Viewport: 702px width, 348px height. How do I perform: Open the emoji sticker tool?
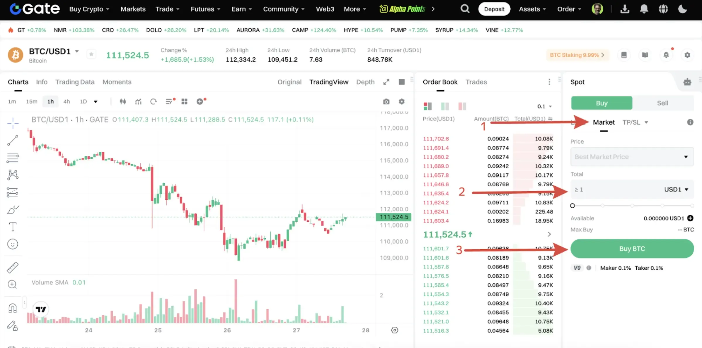(x=13, y=244)
